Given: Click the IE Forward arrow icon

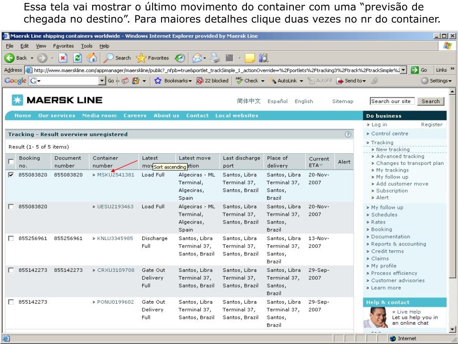Looking at the screenshot, I should [42, 58].
